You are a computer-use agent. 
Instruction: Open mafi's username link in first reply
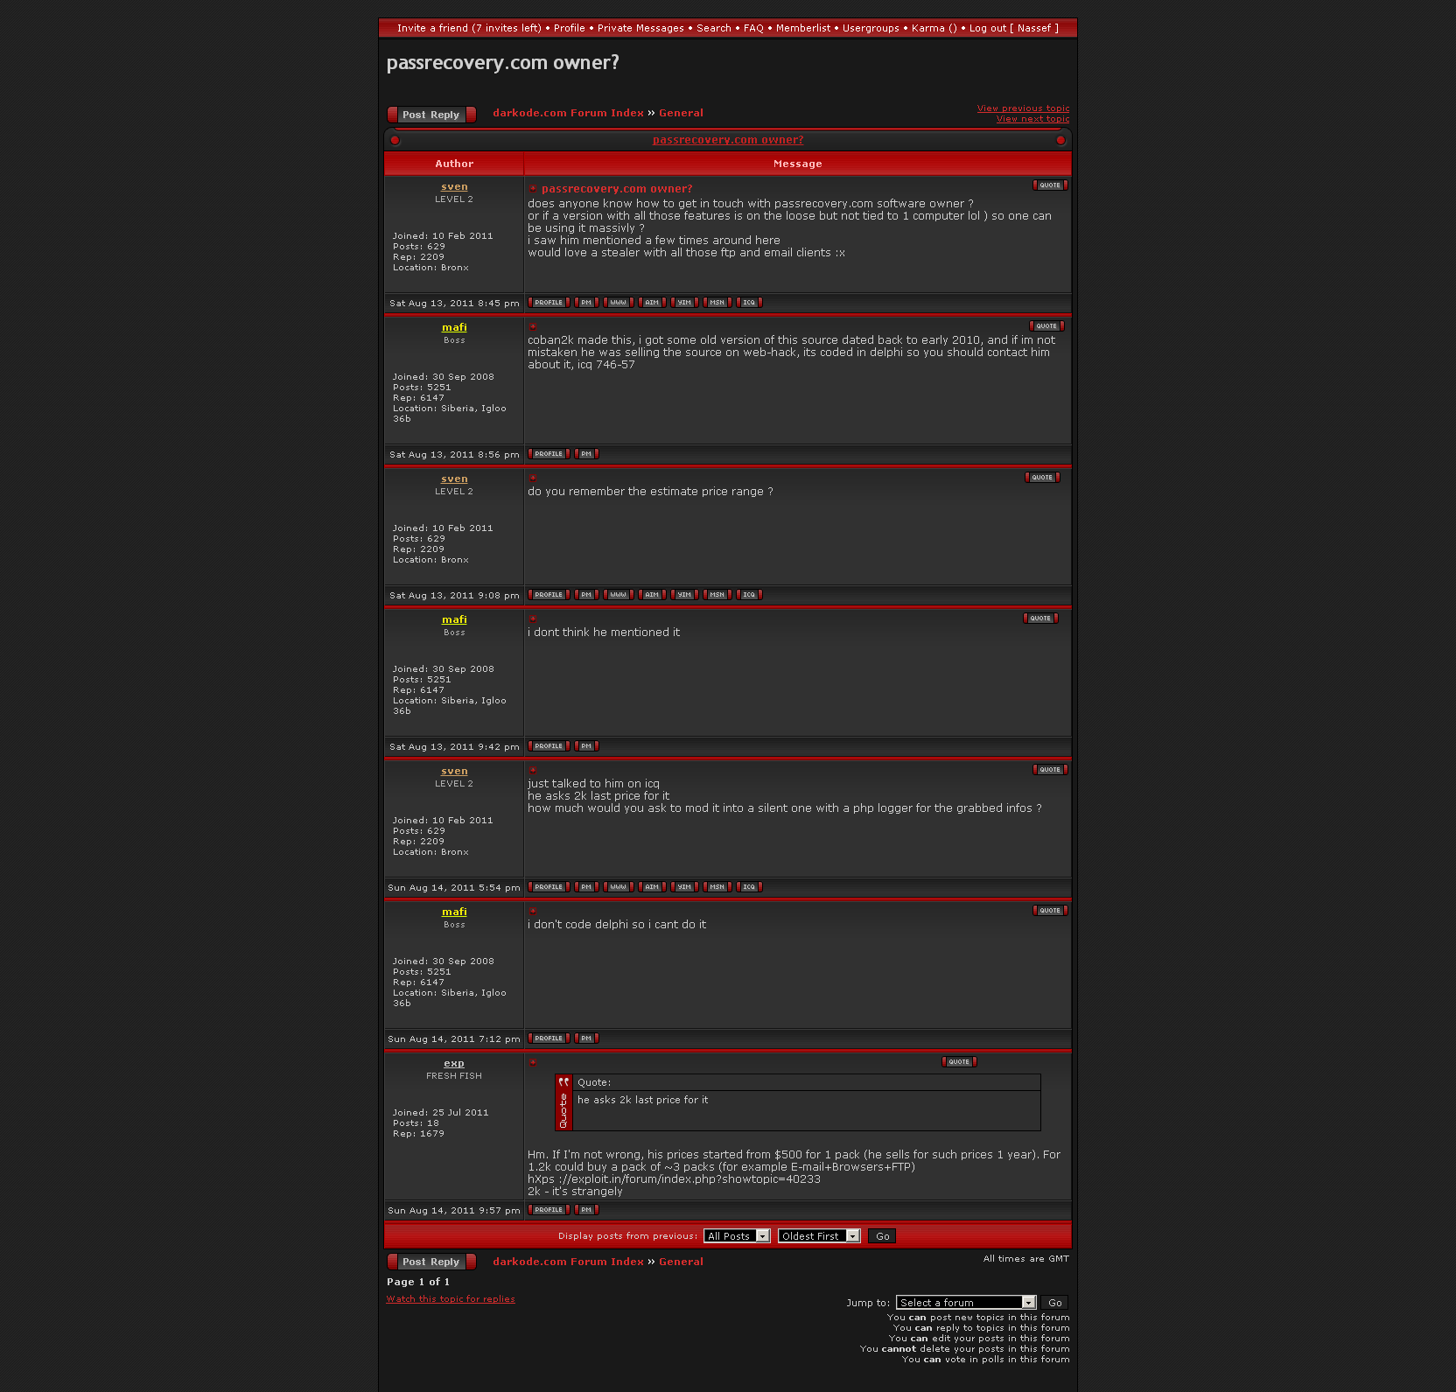[x=454, y=327]
